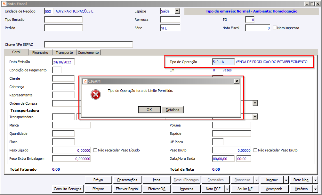Click Efetivar Parcial
The width and height of the screenshot is (322, 195).
(x=127, y=189)
